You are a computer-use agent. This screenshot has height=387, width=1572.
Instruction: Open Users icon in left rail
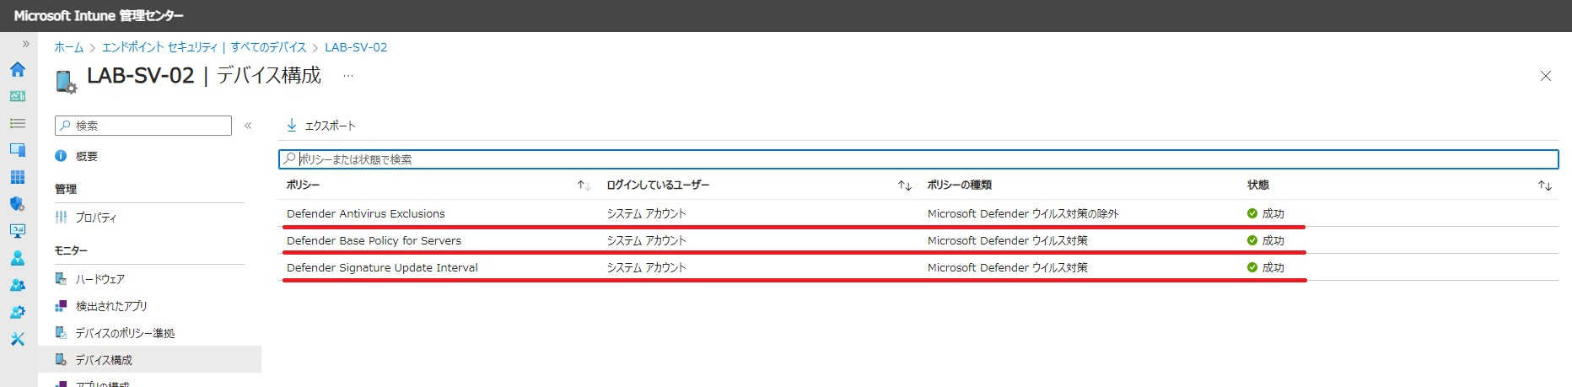pyautogui.click(x=17, y=258)
